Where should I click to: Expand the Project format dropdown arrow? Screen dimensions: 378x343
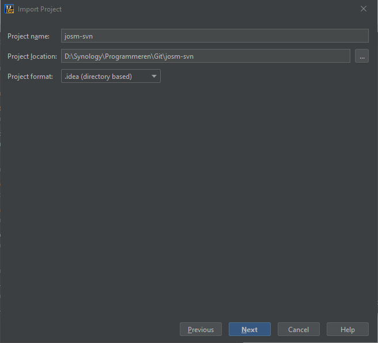point(154,76)
